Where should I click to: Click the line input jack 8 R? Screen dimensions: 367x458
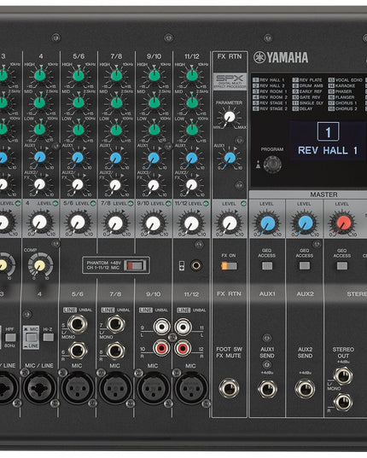(x=116, y=351)
